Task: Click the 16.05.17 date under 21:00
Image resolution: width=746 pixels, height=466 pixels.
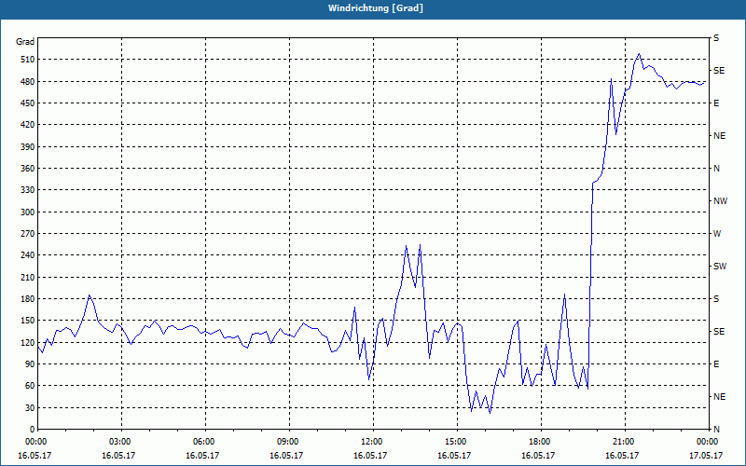Action: [621, 455]
